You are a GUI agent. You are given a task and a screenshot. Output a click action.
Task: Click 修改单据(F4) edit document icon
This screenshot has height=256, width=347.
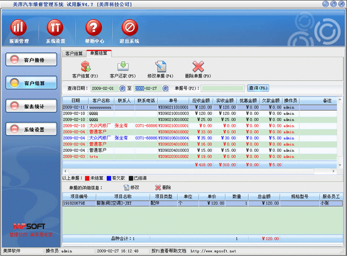click(x=160, y=67)
